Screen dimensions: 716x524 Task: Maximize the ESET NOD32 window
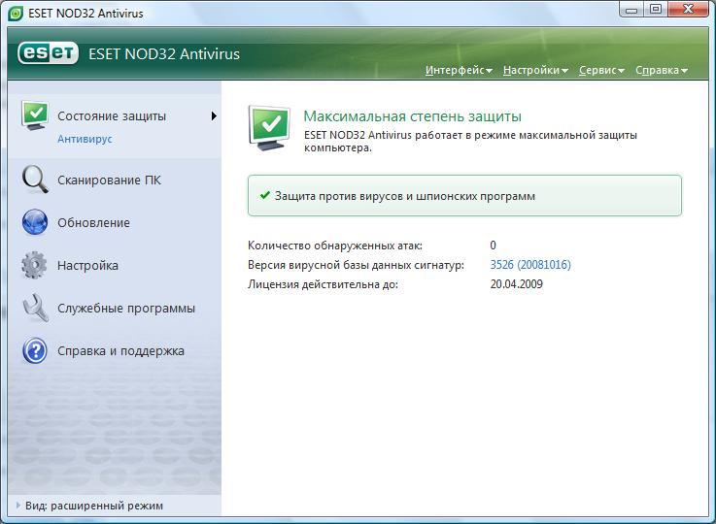[x=655, y=9]
